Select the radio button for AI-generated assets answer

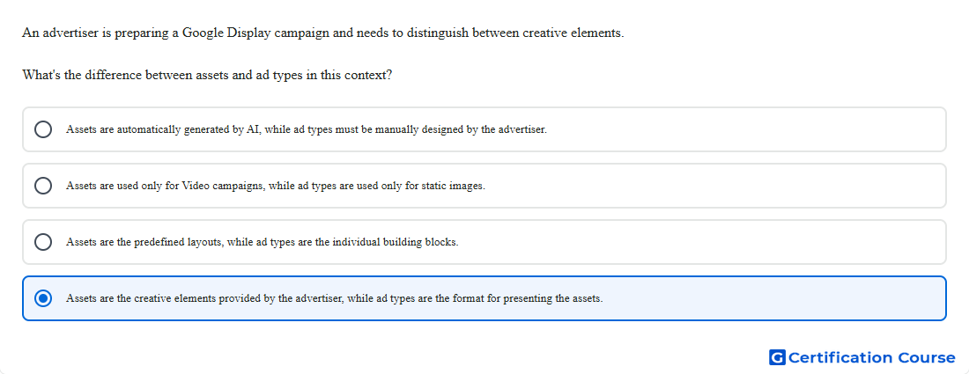pyautogui.click(x=43, y=129)
